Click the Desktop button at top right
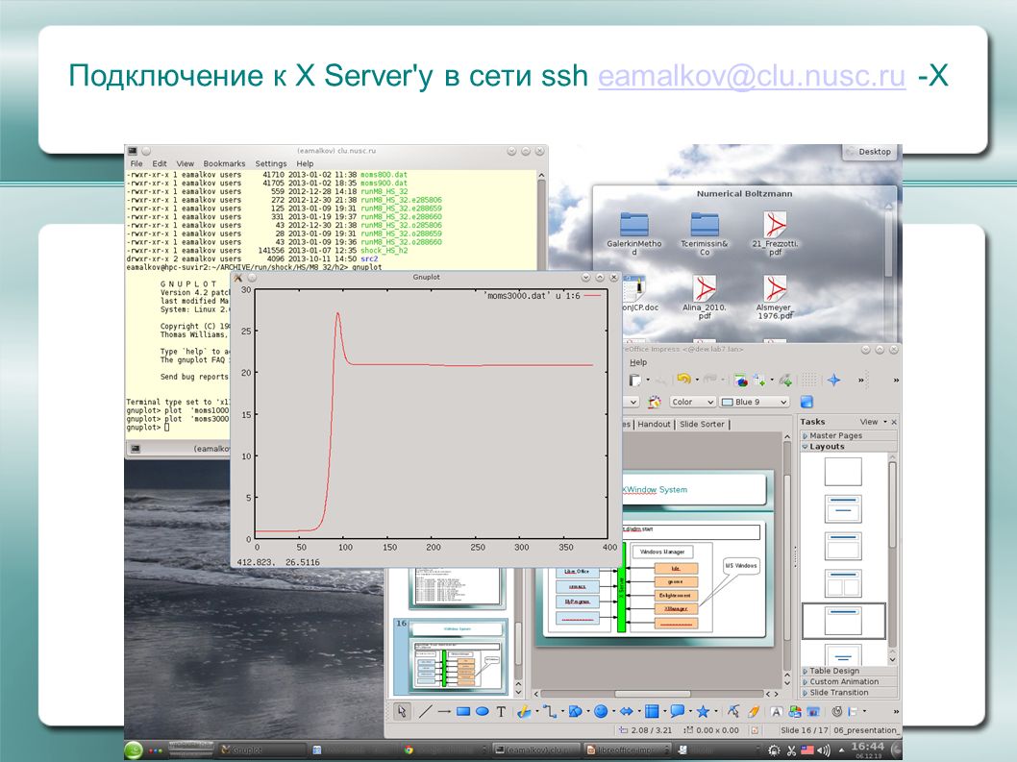Viewport: 1017px width, 762px height. click(868, 152)
